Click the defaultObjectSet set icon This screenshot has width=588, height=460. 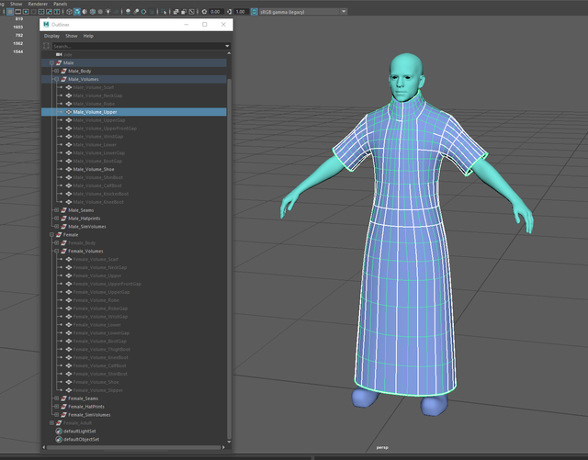tap(59, 439)
